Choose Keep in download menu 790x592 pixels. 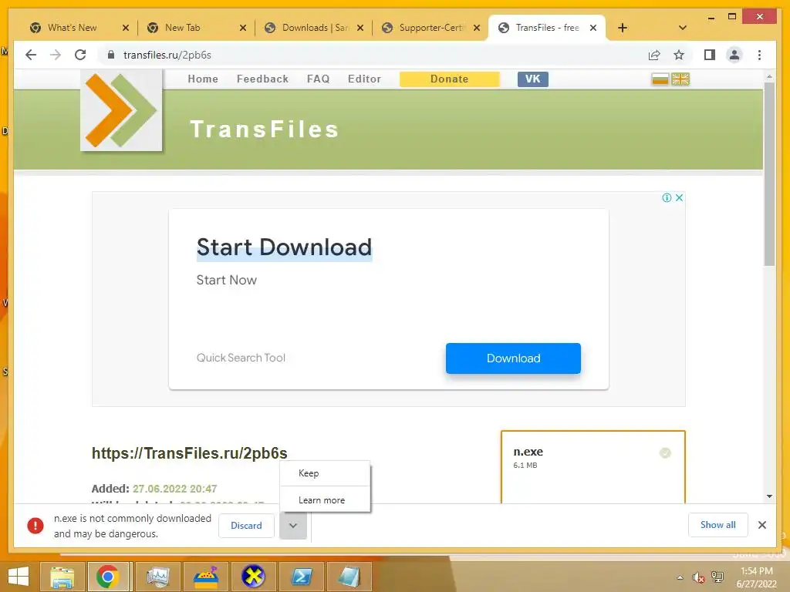325,473
